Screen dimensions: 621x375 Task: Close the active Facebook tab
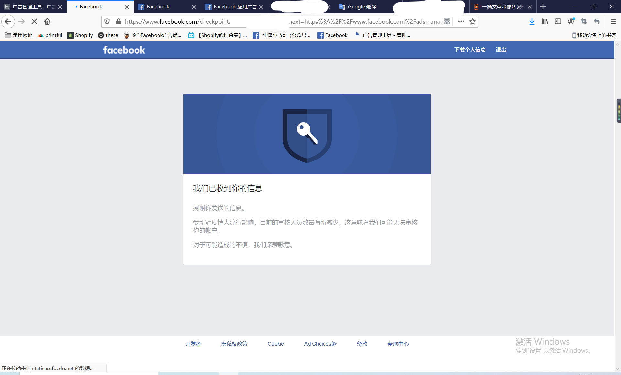coord(127,7)
